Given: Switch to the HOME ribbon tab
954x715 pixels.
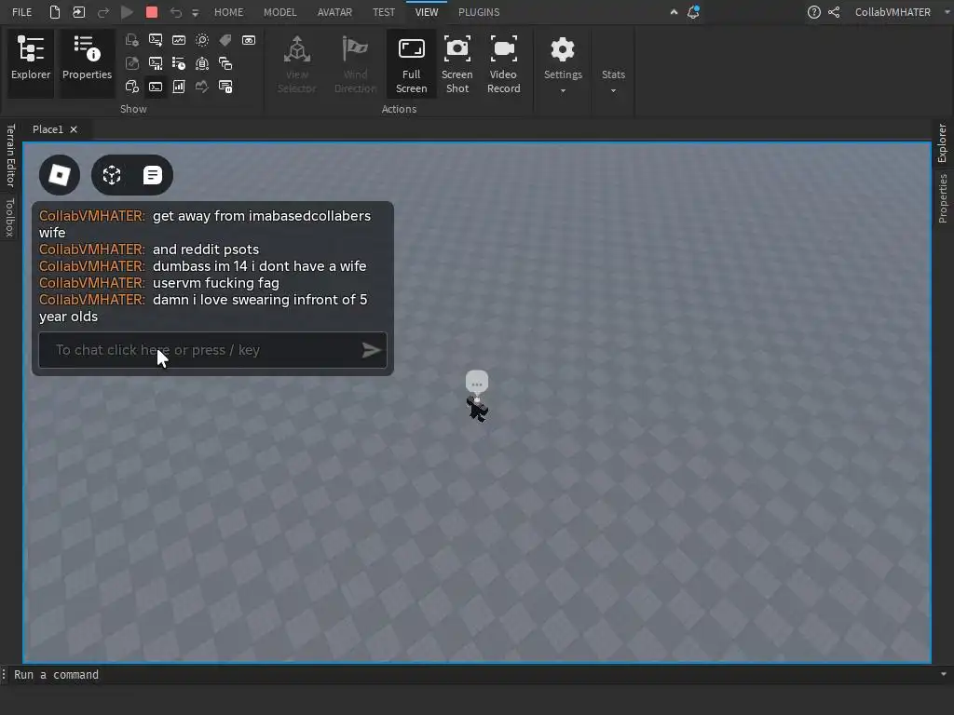Looking at the screenshot, I should click(x=229, y=12).
